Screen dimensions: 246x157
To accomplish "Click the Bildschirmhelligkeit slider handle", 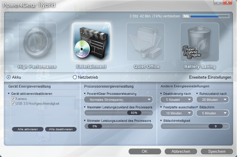I will click(215, 126).
